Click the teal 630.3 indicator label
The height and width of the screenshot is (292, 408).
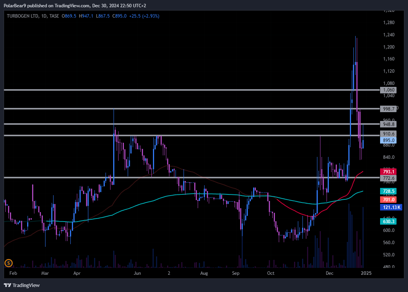pos(388,222)
